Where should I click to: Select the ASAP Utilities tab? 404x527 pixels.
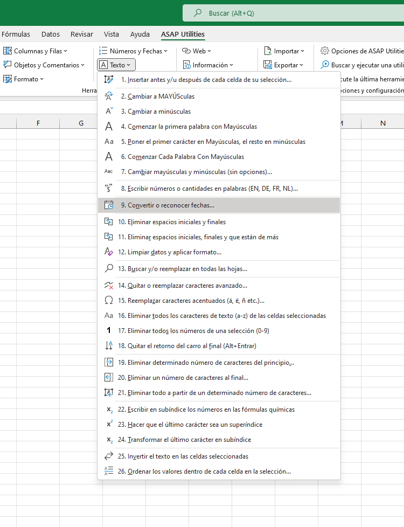tap(183, 34)
